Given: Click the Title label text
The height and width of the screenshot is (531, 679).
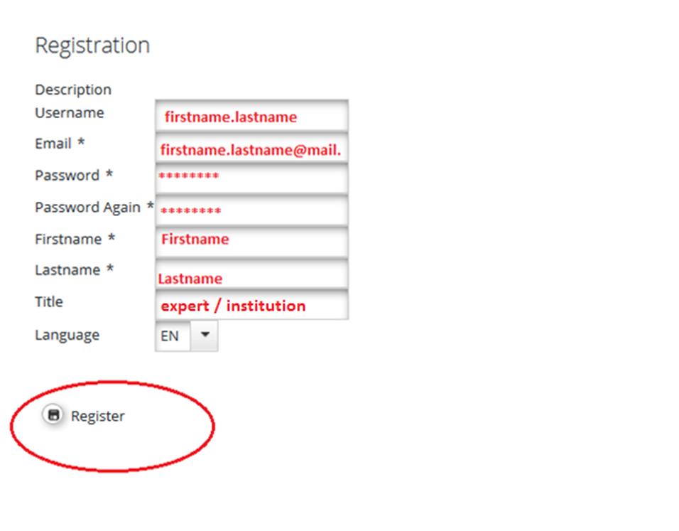Looking at the screenshot, I should point(49,301).
